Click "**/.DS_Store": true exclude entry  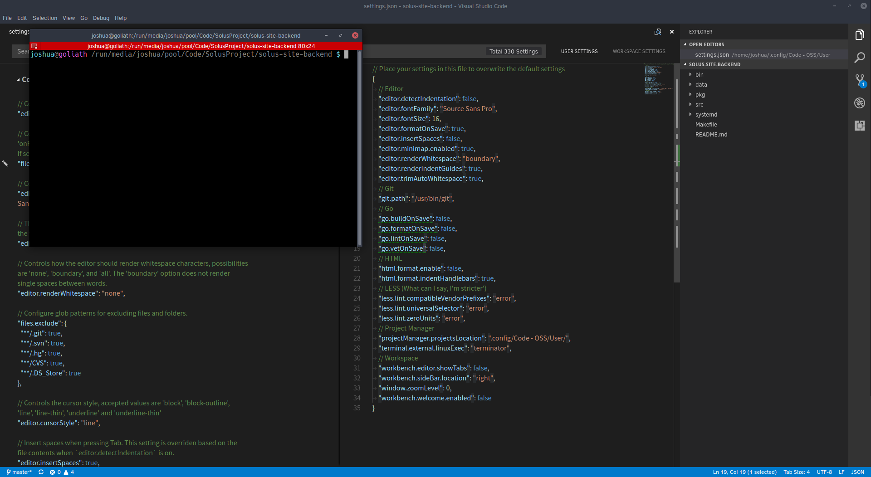click(x=50, y=373)
